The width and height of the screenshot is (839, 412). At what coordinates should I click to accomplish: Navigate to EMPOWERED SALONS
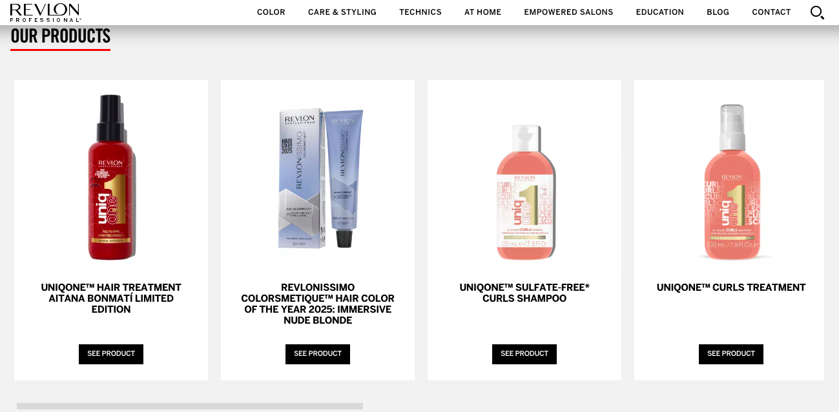[x=569, y=12]
